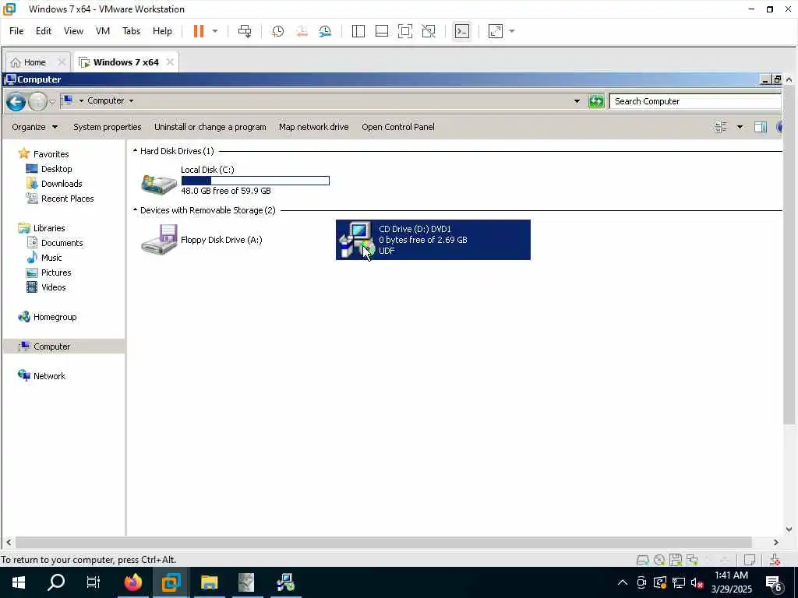This screenshot has height=598, width=798.
Task: Click System properties
Action: (x=108, y=127)
